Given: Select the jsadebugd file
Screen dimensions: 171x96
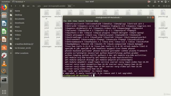Looking at the screenshot, I should pos(163,25).
